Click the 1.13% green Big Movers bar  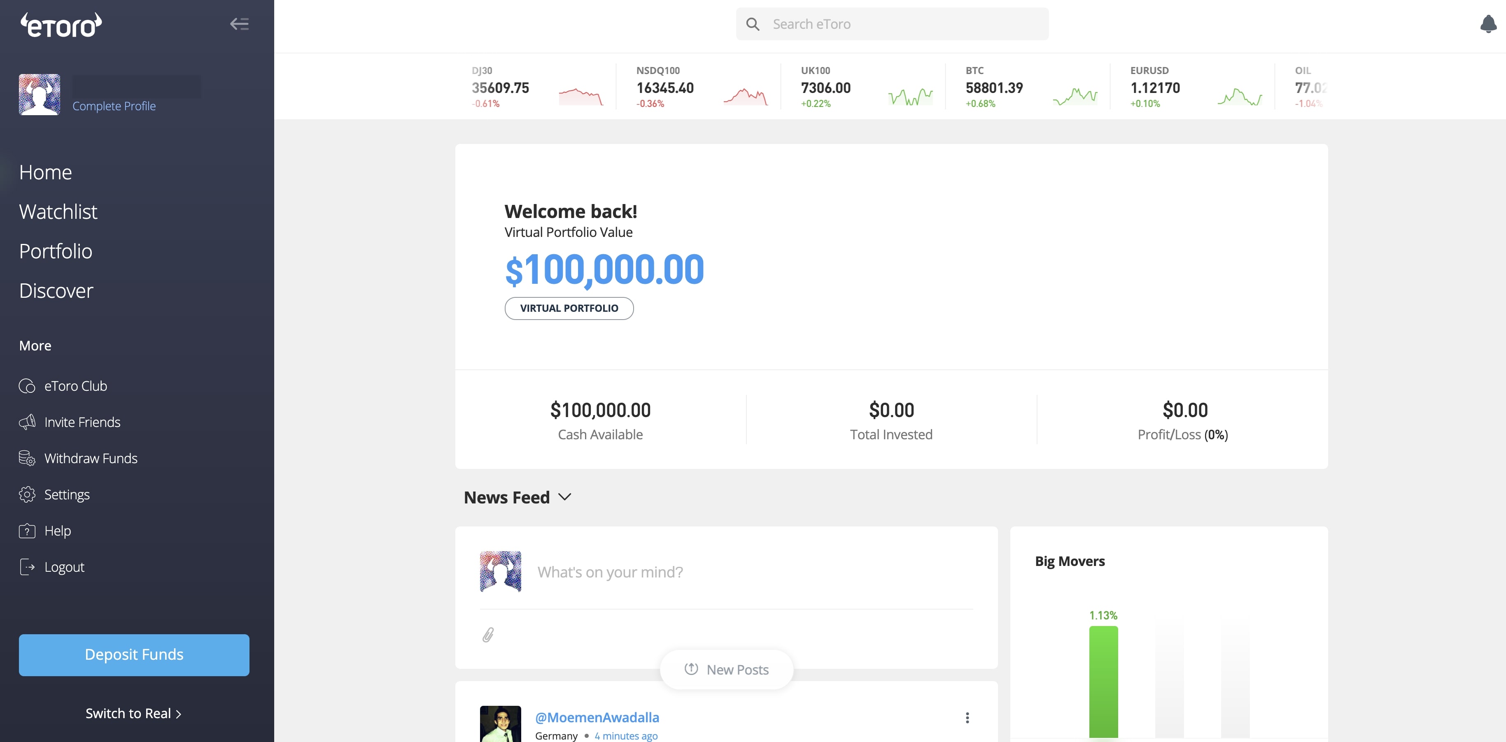coord(1103,682)
